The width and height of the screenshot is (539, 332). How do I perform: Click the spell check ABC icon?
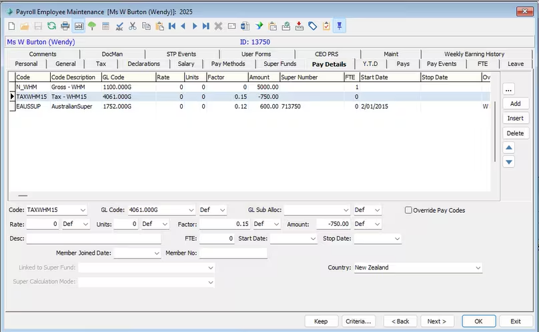pyautogui.click(x=119, y=26)
